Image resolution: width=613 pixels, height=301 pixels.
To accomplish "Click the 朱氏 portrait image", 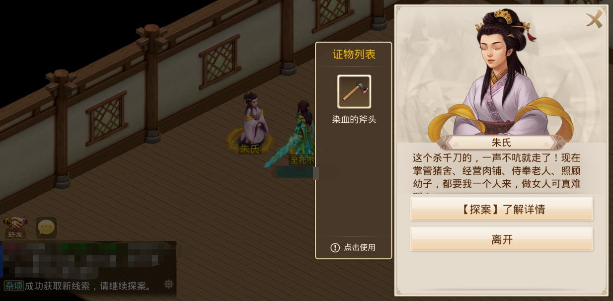I will tap(501, 74).
